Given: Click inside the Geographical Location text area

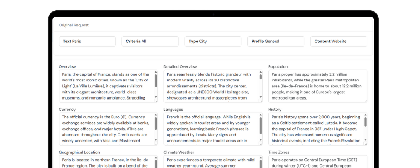Looking at the screenshot, I should tap(105, 163).
